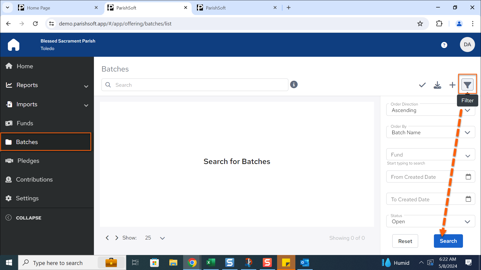Open Settings in sidebar
This screenshot has width=481, height=270.
pyautogui.click(x=47, y=198)
